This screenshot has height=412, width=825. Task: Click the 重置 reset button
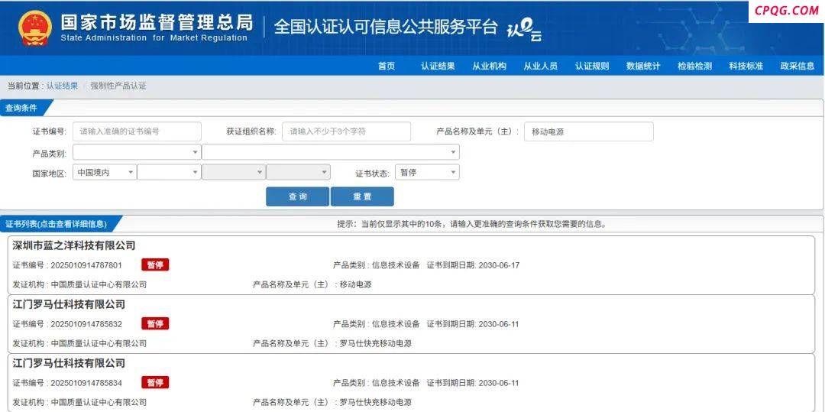362,196
